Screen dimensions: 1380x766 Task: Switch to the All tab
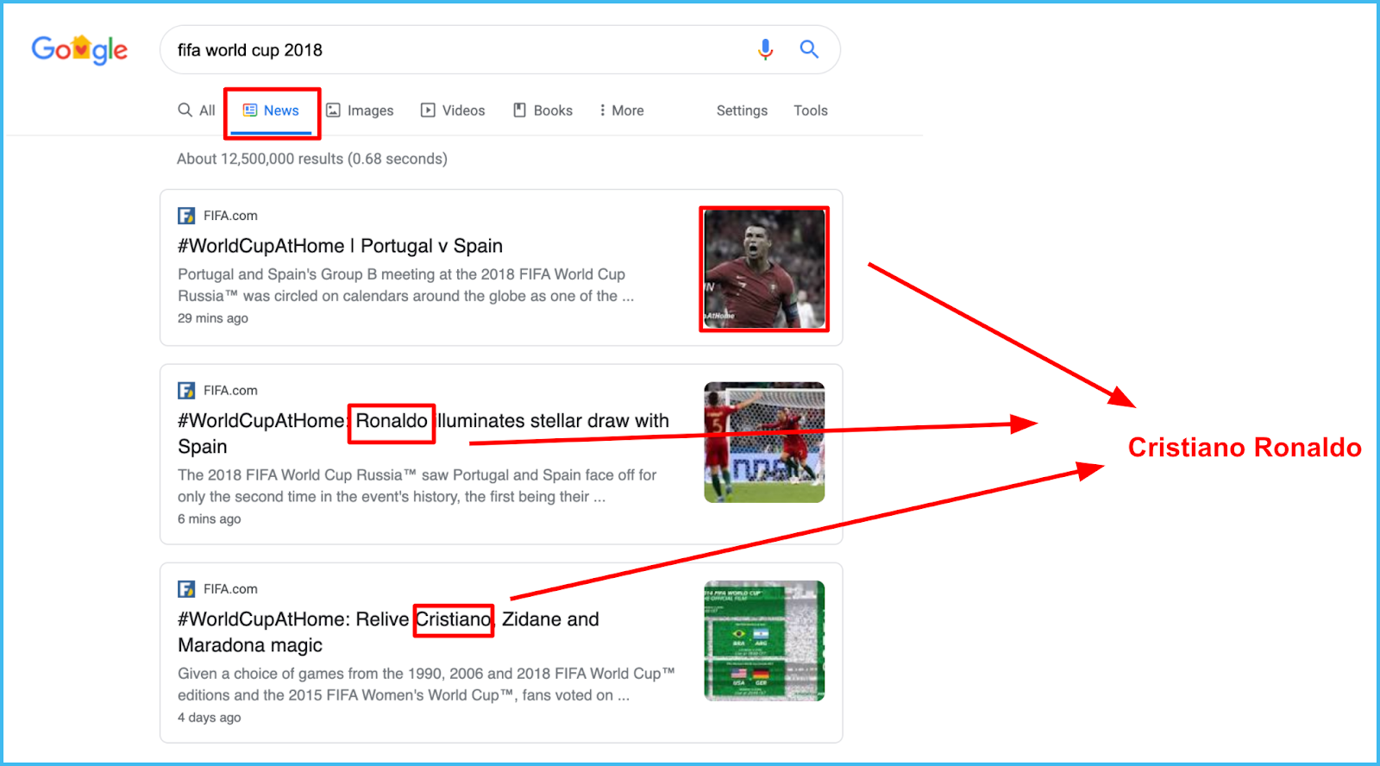coord(197,110)
